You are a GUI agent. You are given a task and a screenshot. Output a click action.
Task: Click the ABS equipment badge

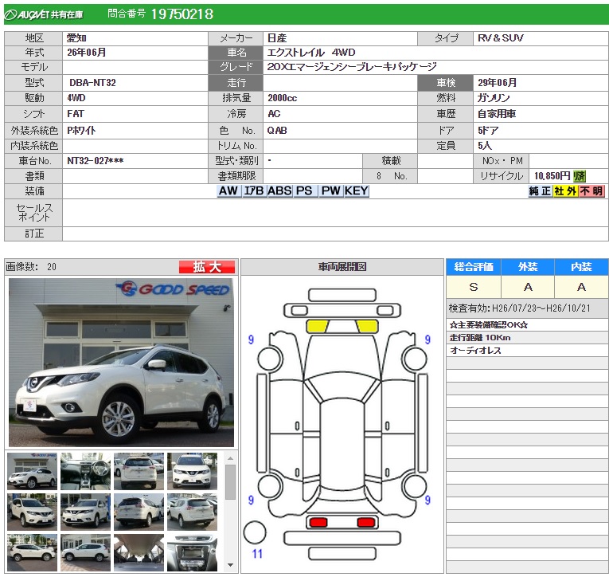click(x=279, y=191)
